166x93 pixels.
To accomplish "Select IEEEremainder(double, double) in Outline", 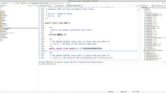I will [x=155, y=38].
